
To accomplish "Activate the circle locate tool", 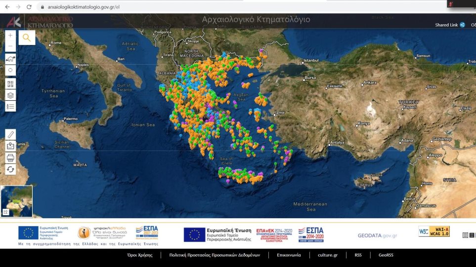I will [x=10, y=70].
